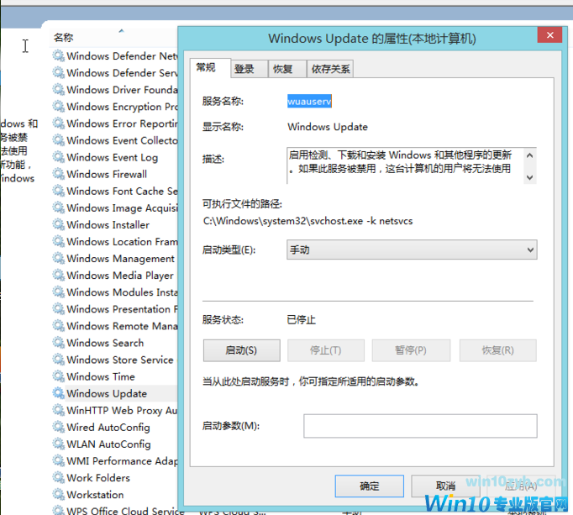Click the 取消 button
573x515 pixels.
(445, 486)
